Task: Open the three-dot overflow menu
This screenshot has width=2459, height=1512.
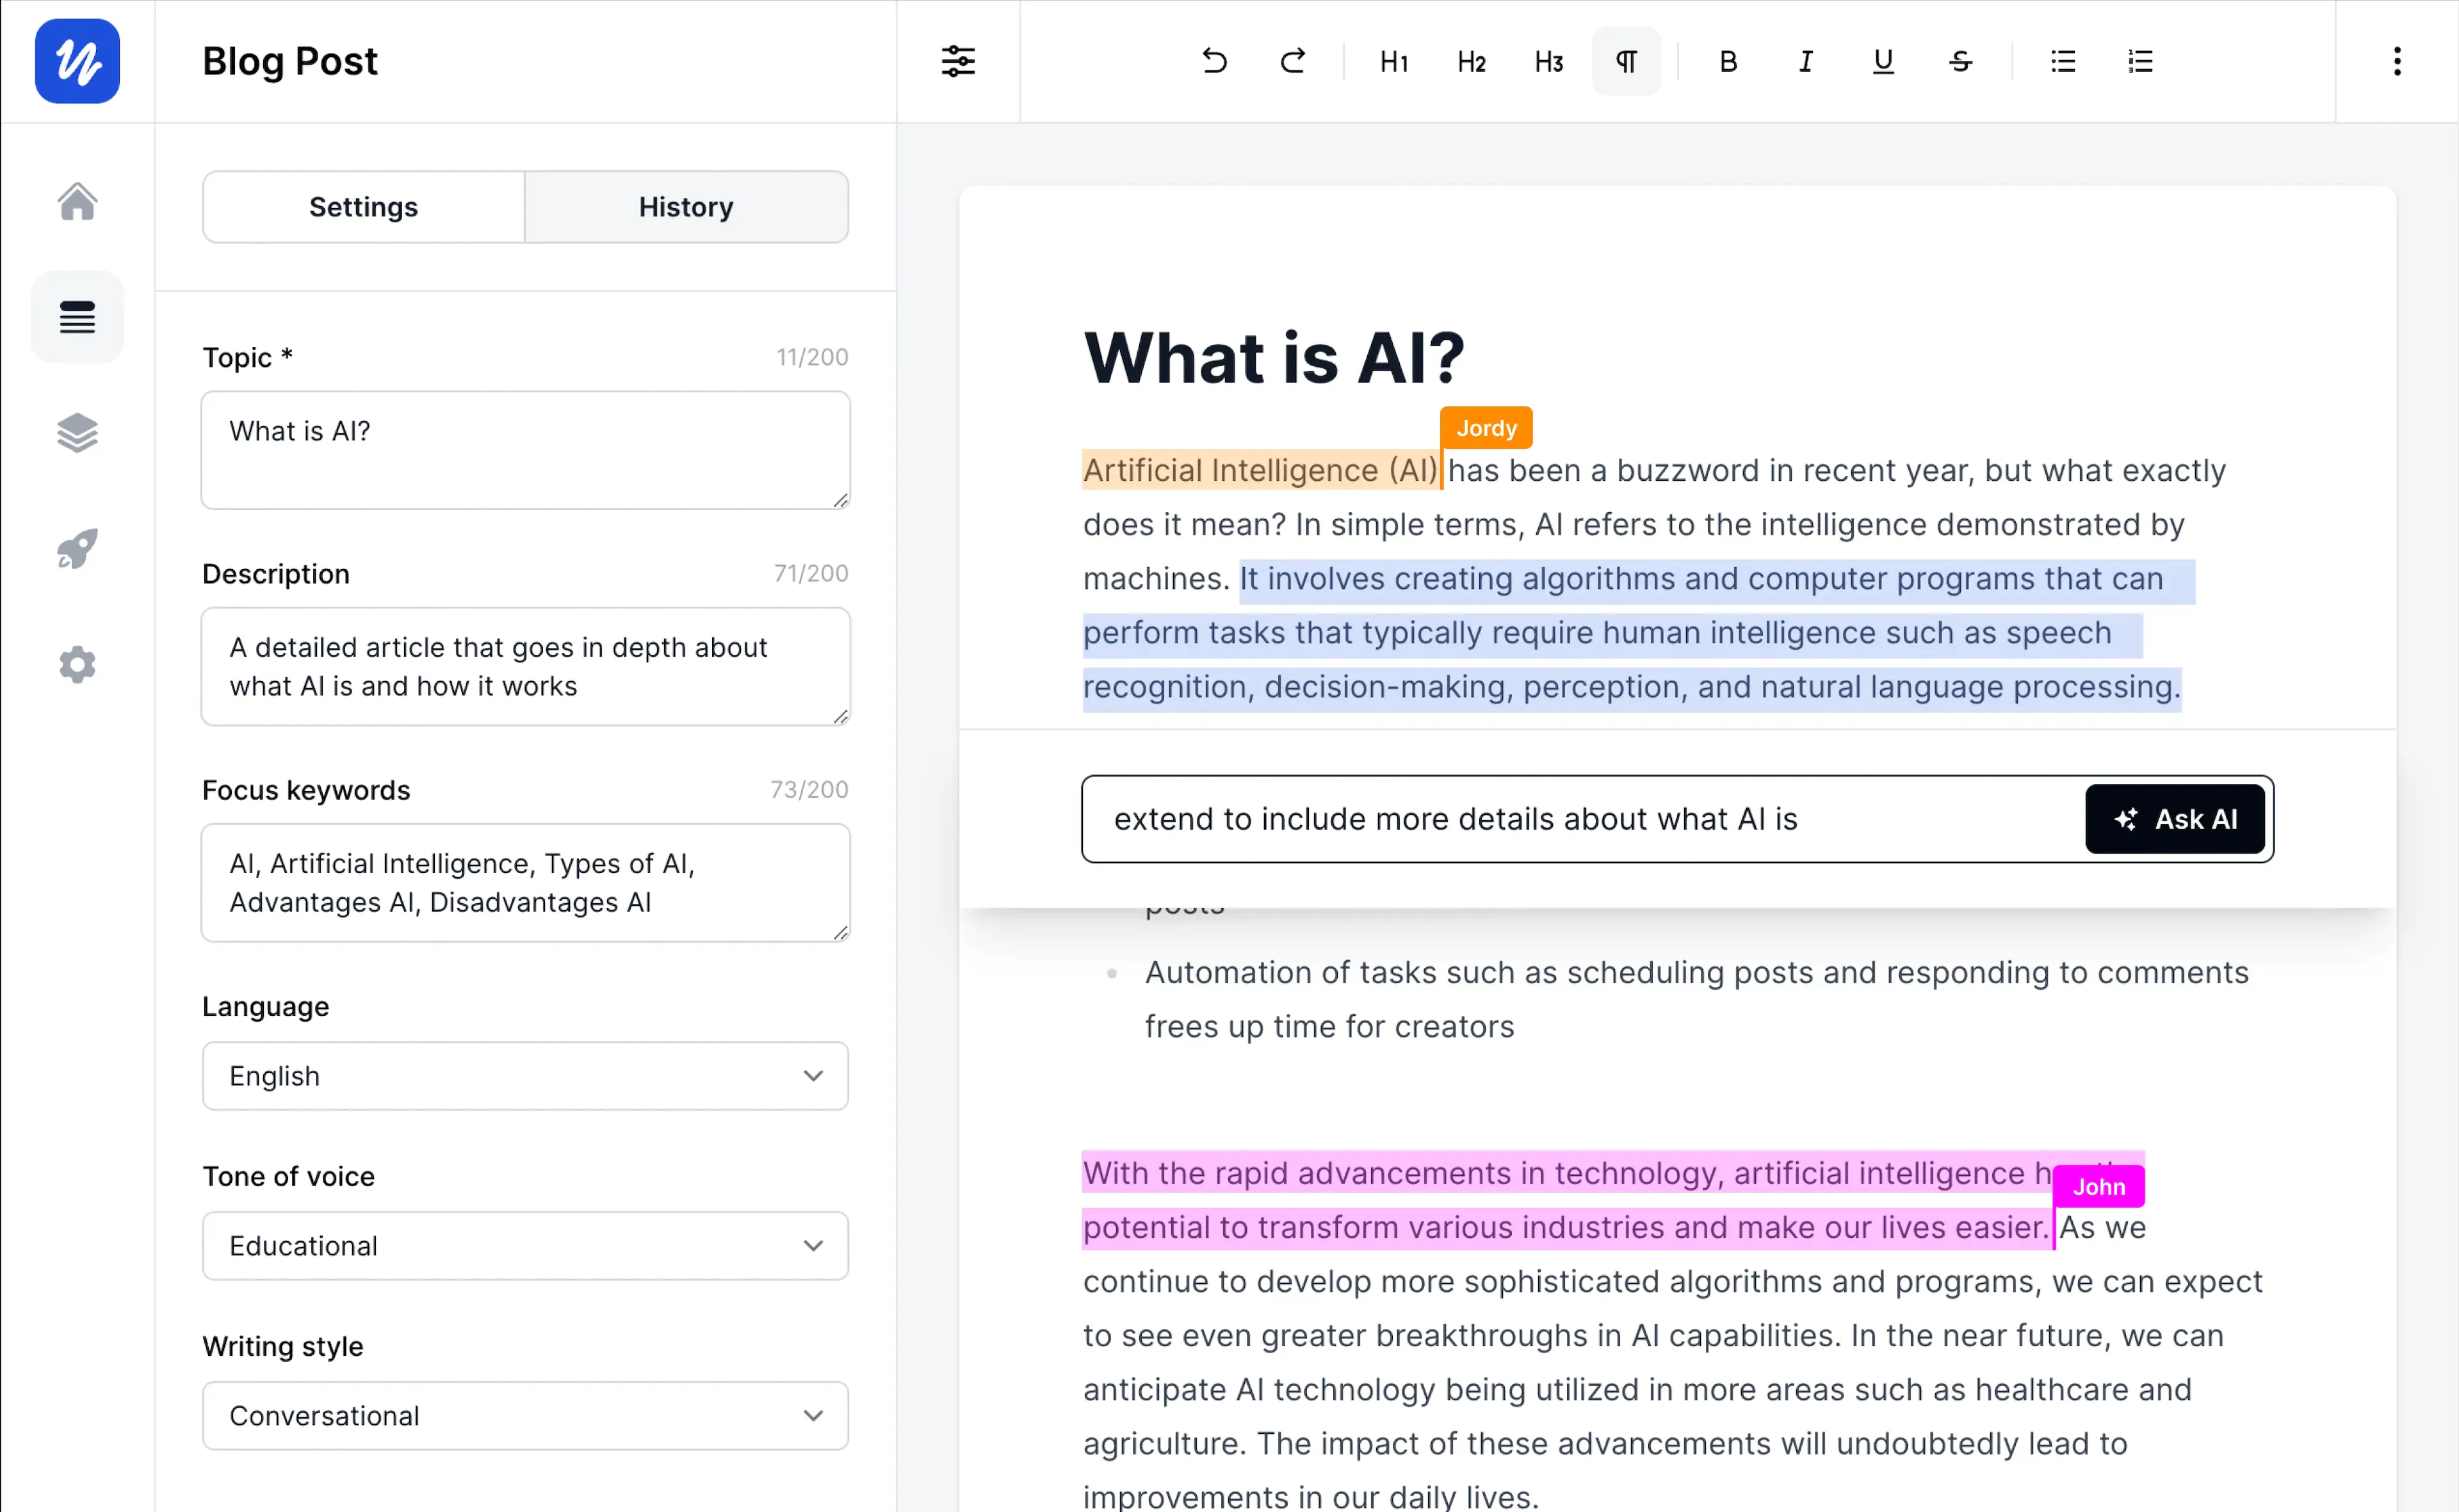Action: point(2397,61)
